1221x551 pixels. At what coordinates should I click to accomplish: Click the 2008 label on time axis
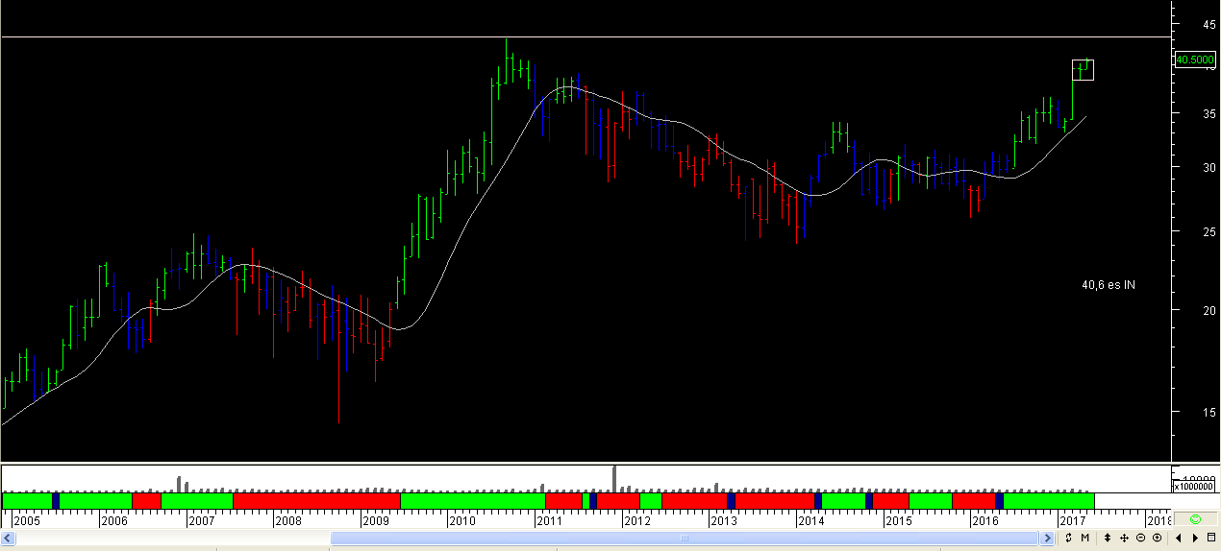tap(288, 521)
